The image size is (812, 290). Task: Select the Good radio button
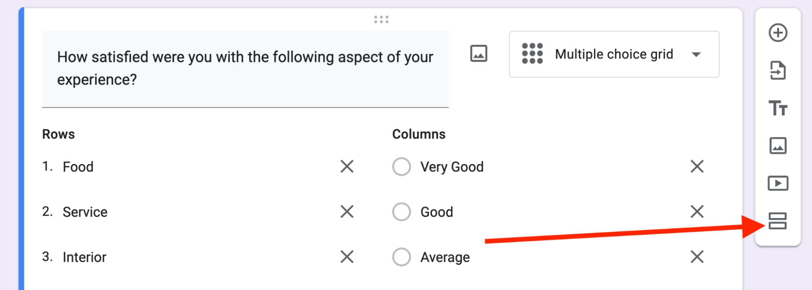(401, 212)
